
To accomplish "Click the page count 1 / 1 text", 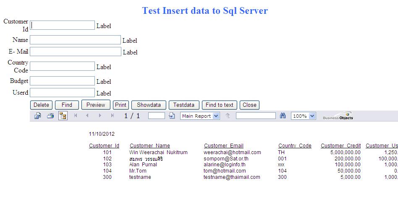I will (x=132, y=116).
